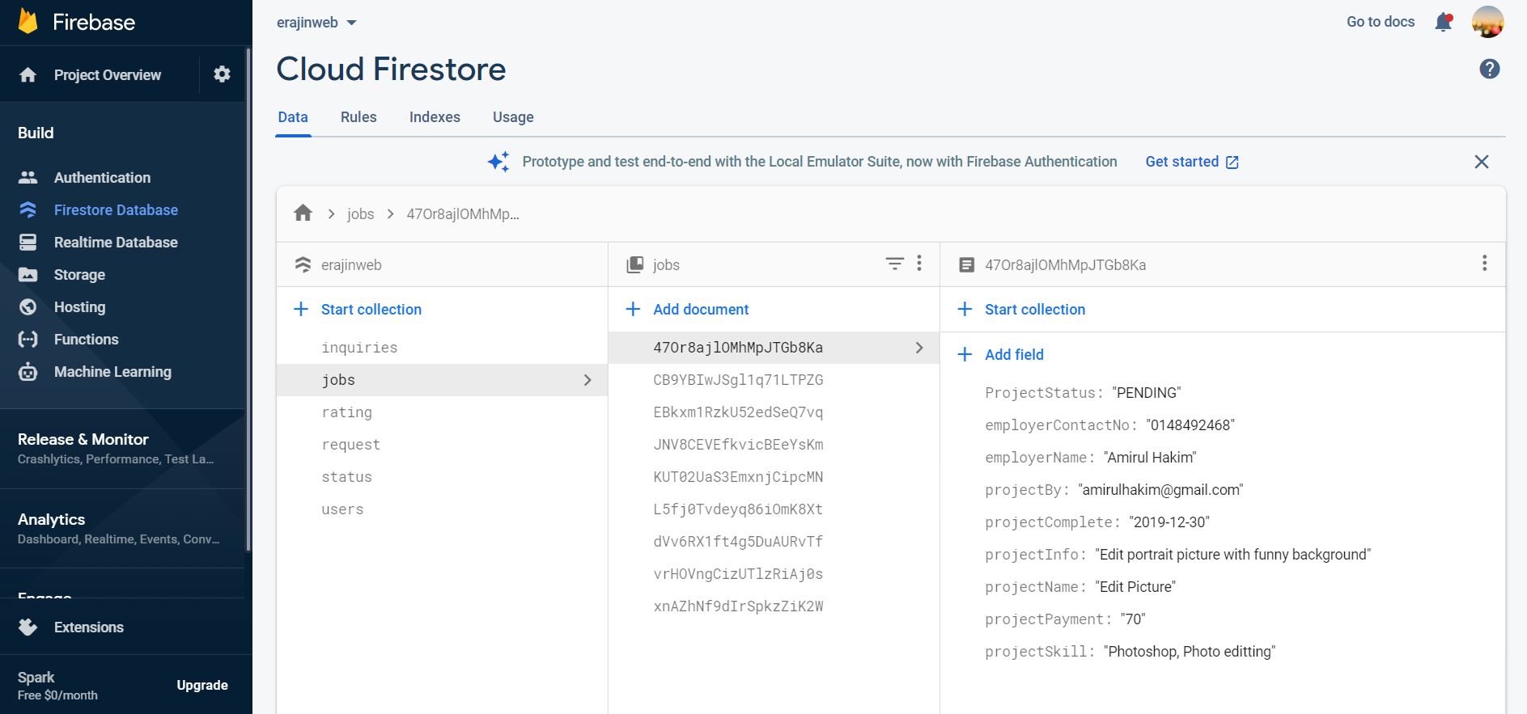This screenshot has height=714, width=1527.
Task: Click Add field in document panel
Action: pyautogui.click(x=1013, y=355)
